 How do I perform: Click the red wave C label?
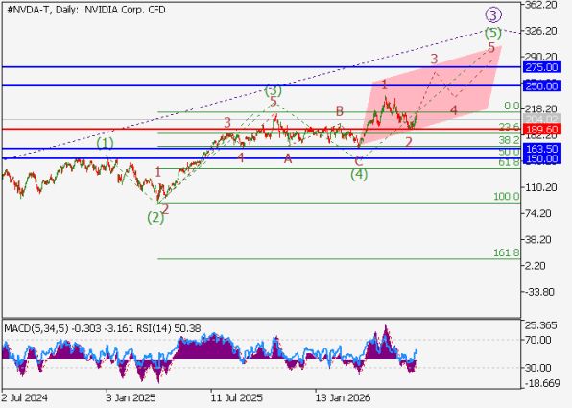tap(359, 161)
